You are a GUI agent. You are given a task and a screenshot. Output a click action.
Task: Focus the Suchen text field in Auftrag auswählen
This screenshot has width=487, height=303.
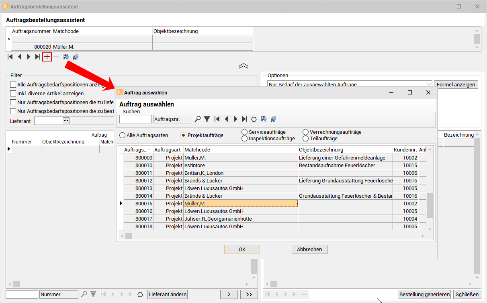(135, 119)
